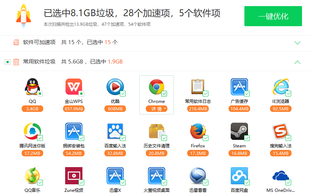Click the QQ 3.4GB size badge
Screen dimensions: 311x194
pyautogui.click(x=32, y=109)
